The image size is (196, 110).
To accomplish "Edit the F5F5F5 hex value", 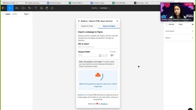I will [171, 24].
